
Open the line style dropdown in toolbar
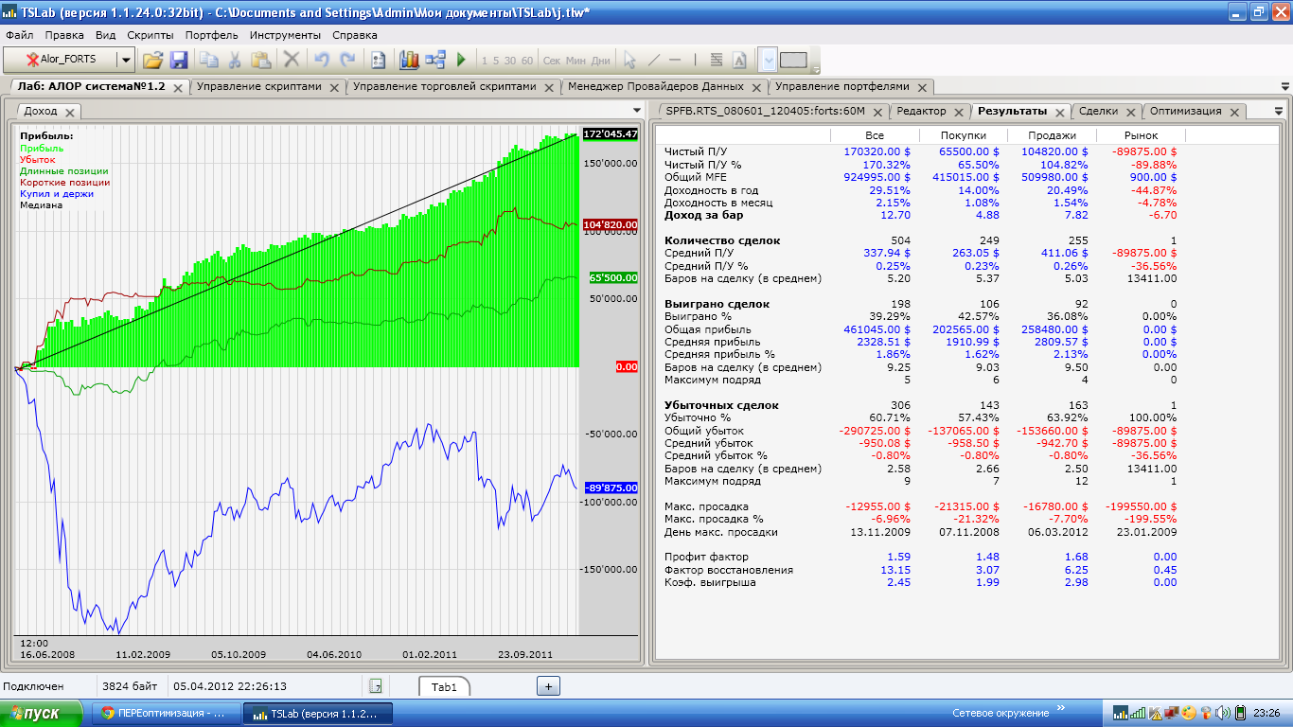(768, 60)
